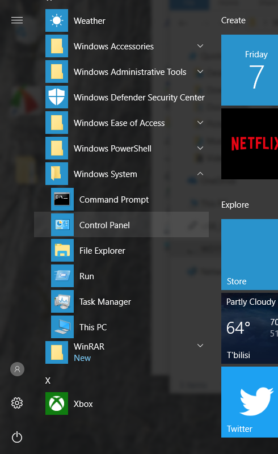Viewport: 278px width, 454px height.
Task: Open the Partly Cloudy weather tile
Action: click(250, 328)
